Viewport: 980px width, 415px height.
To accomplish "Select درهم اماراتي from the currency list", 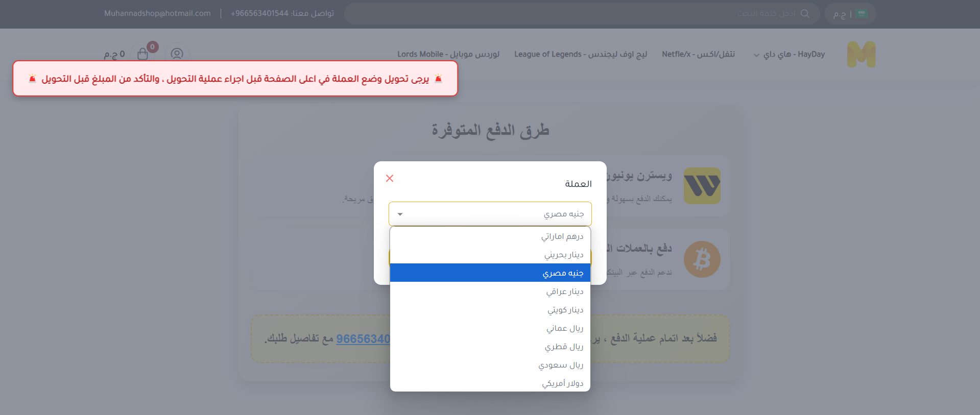I will click(x=562, y=236).
